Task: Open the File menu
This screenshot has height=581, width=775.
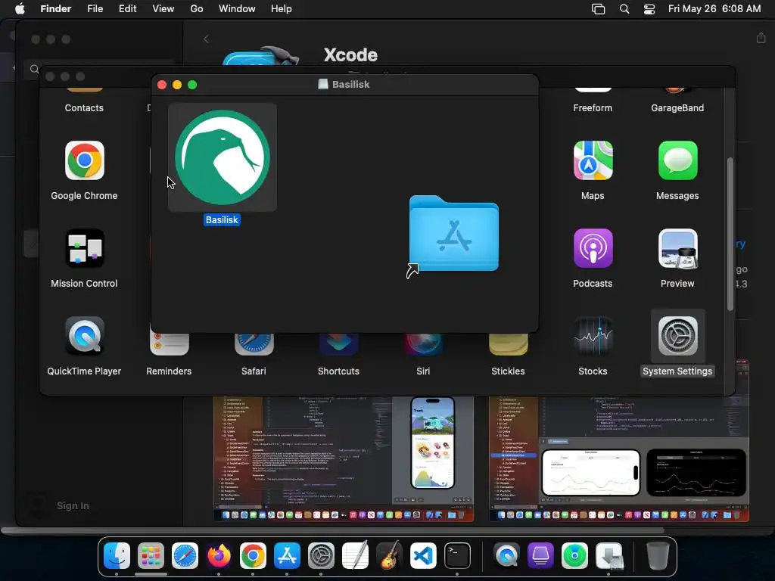Action: (x=95, y=9)
